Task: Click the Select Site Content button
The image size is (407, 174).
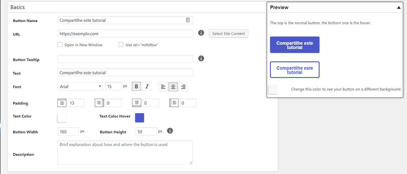Action: pos(228,34)
